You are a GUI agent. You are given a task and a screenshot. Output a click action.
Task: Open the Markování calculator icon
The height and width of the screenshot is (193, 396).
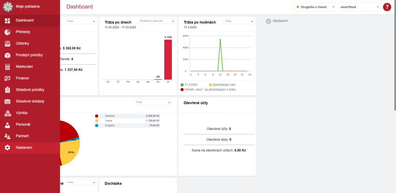click(7, 67)
